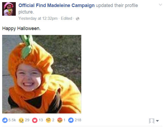Show the 218 shares count
This screenshot has width=165, height=127.
point(78,120)
